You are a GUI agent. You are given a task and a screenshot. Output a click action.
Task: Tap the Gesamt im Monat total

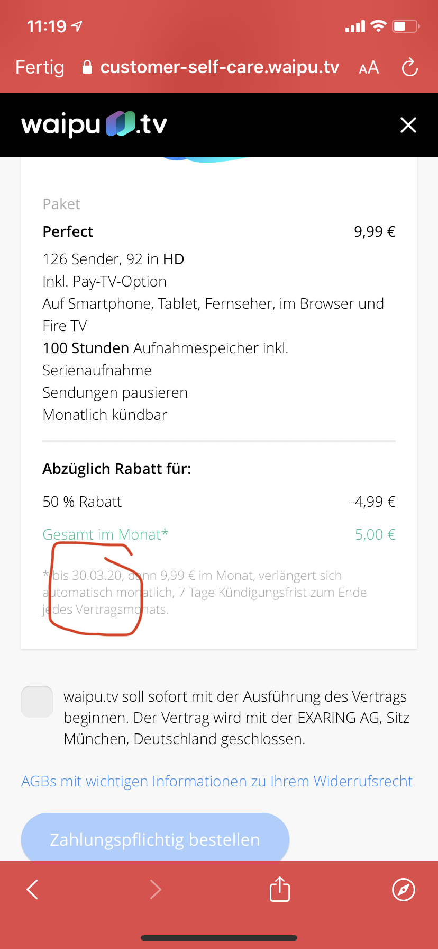(105, 534)
